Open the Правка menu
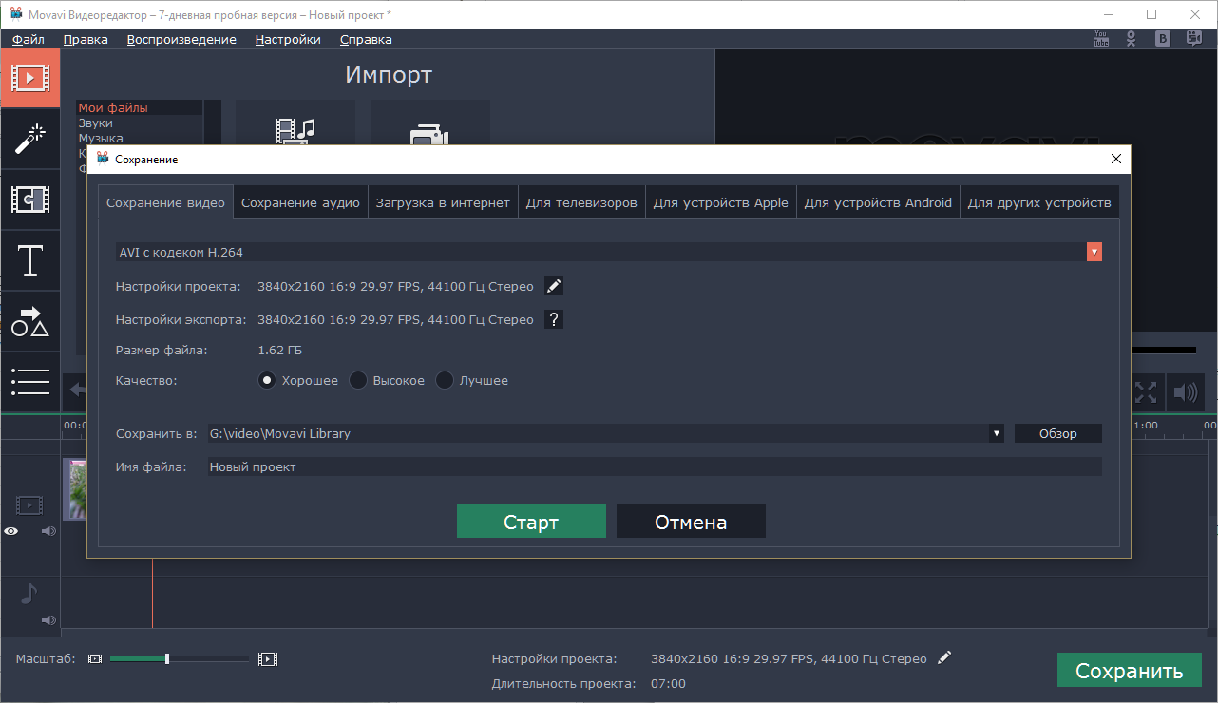The width and height of the screenshot is (1218, 703). coord(86,39)
